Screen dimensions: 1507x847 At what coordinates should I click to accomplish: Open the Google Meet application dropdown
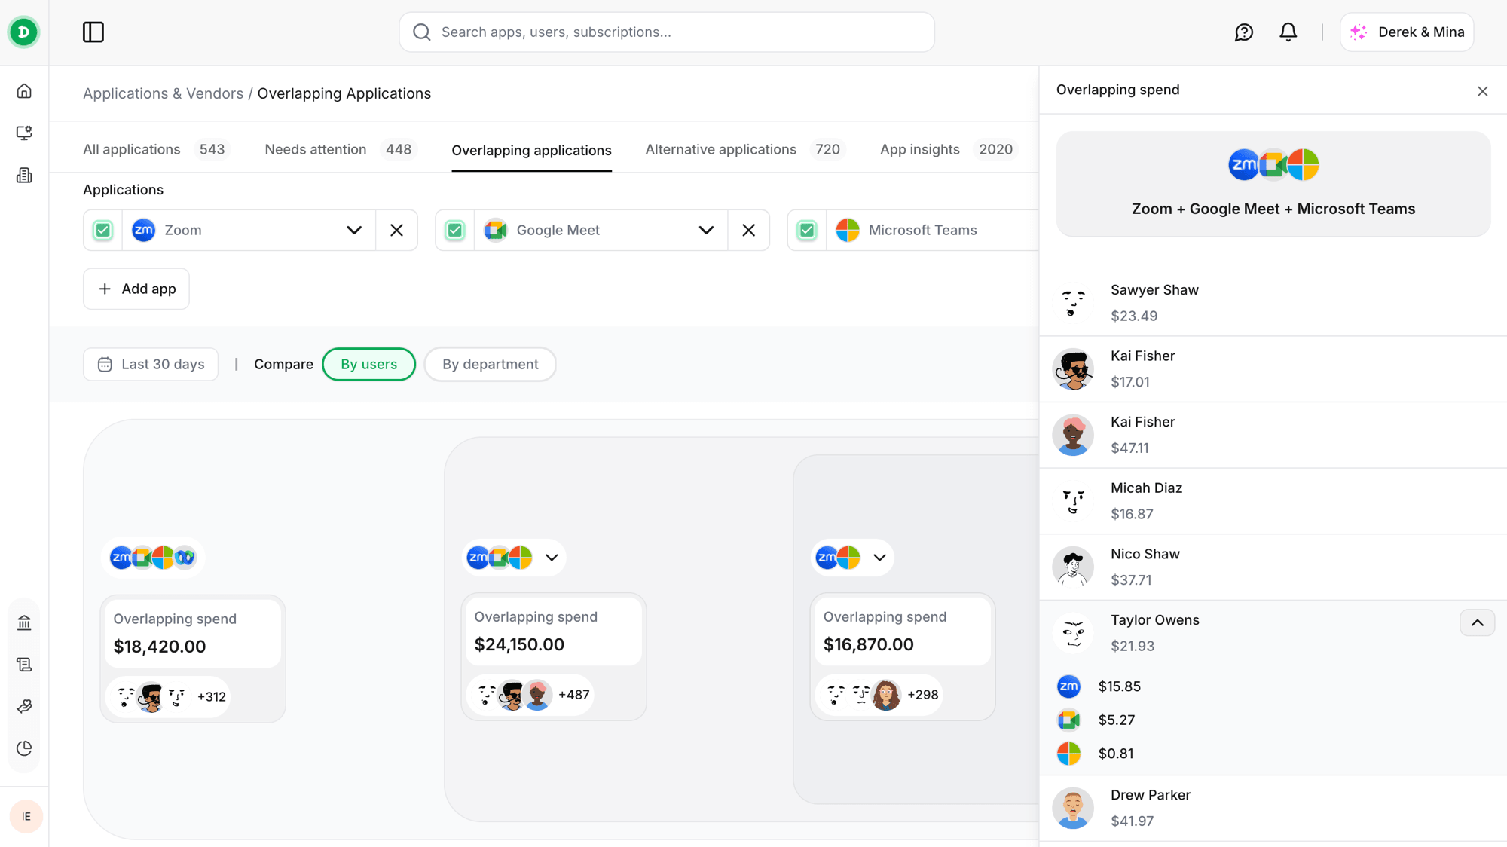point(706,231)
